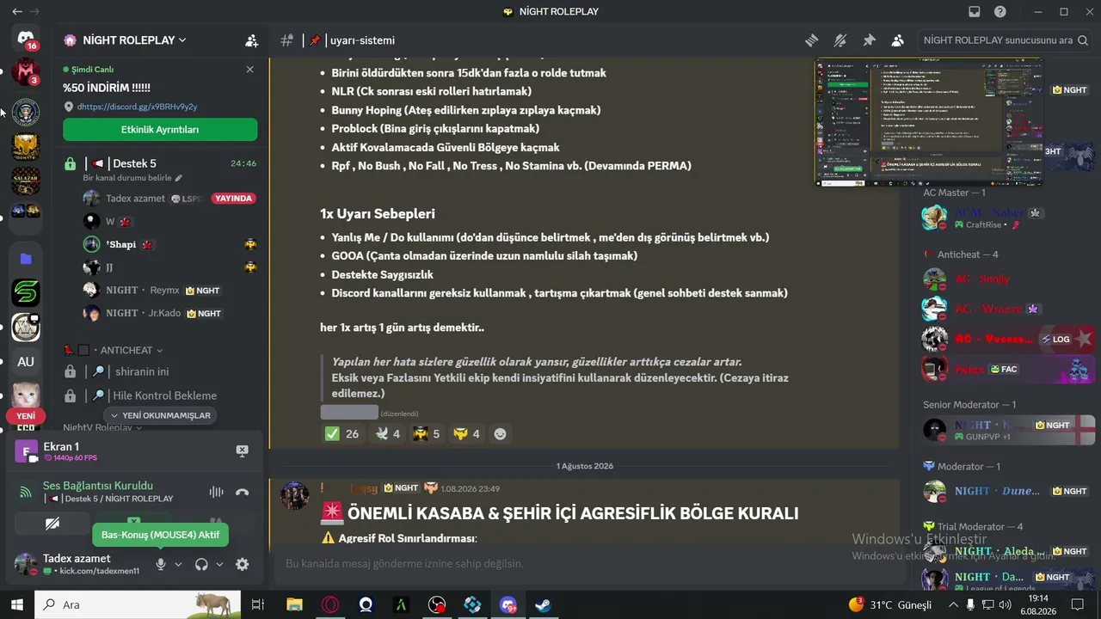Viewport: 1101px width, 619px height.
Task: Invite people to the server icon
Action: 251,40
